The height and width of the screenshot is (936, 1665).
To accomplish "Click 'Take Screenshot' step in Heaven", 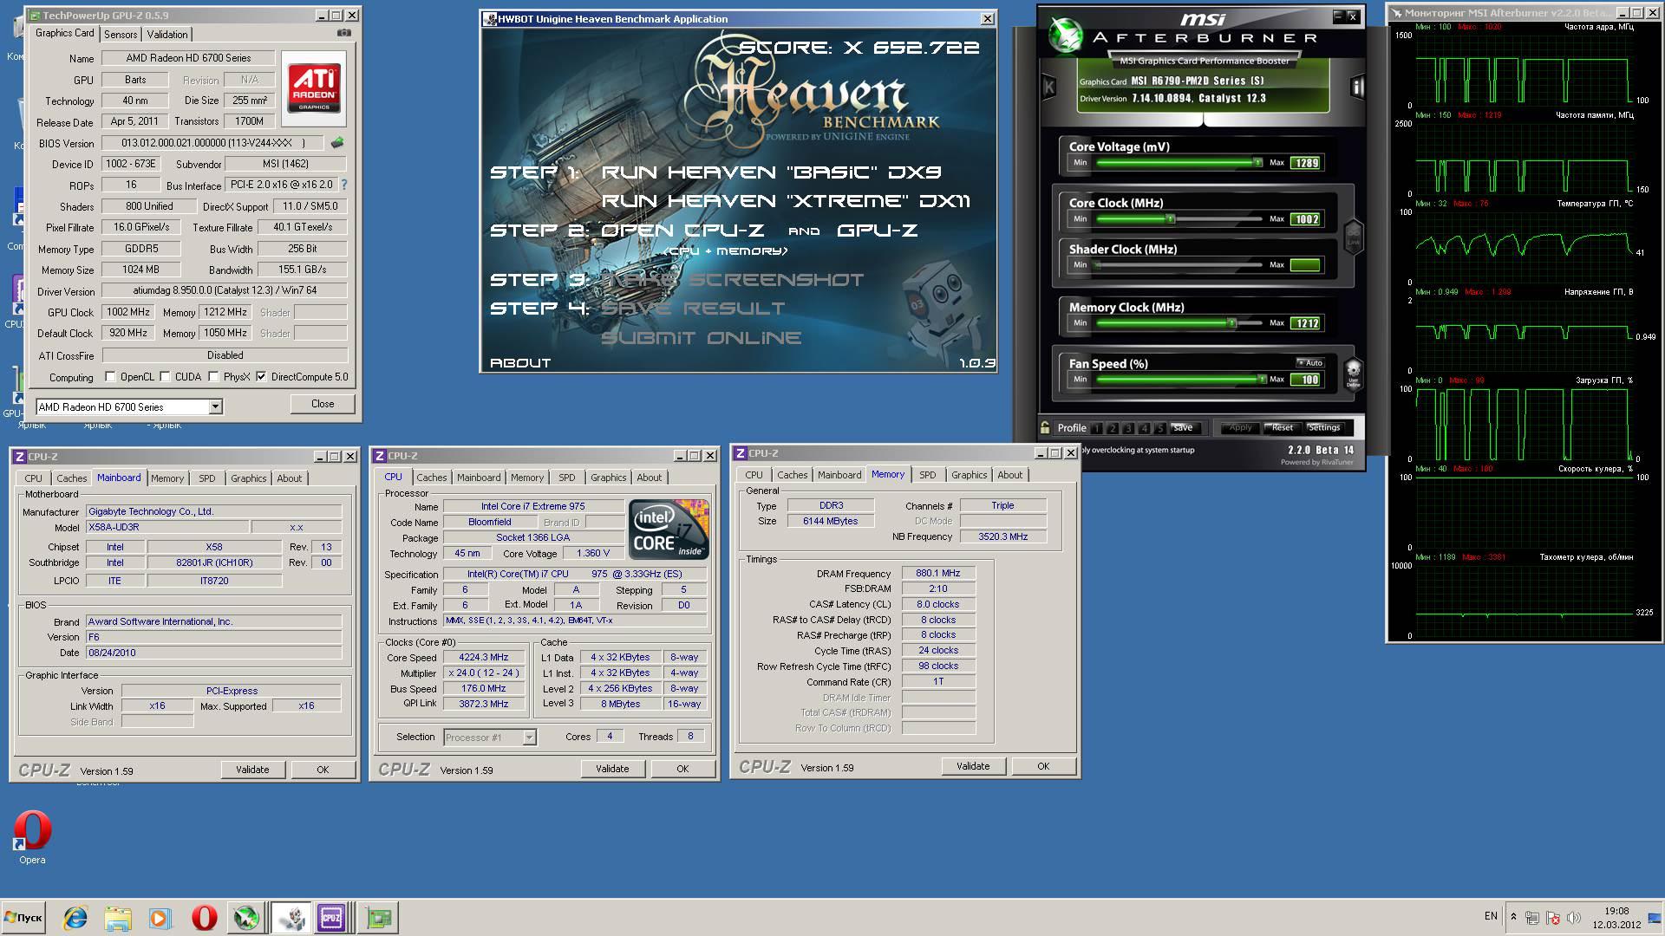I will (x=733, y=279).
